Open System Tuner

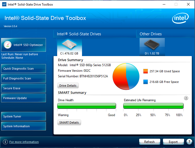point(23,116)
